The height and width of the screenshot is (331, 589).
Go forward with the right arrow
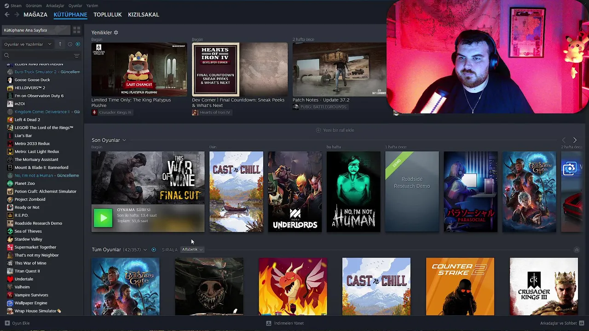(17, 15)
